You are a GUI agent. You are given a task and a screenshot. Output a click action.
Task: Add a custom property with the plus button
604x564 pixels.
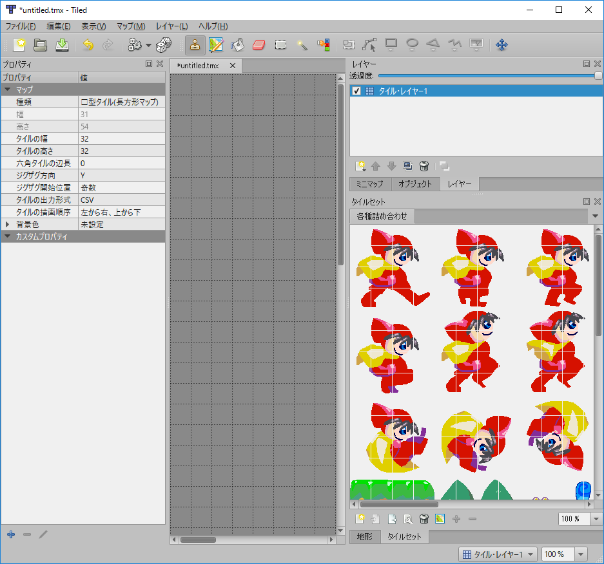click(x=10, y=534)
